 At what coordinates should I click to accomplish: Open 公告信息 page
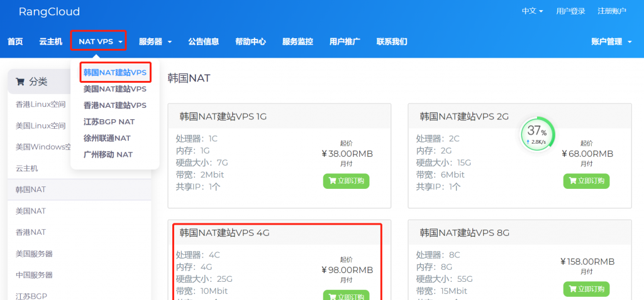(204, 41)
